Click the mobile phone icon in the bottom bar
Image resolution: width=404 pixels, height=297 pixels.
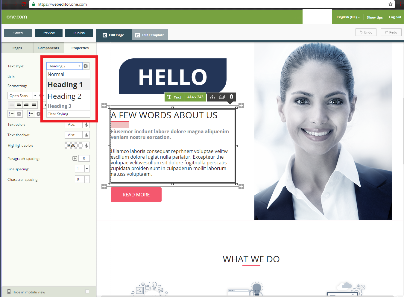pos(9,292)
